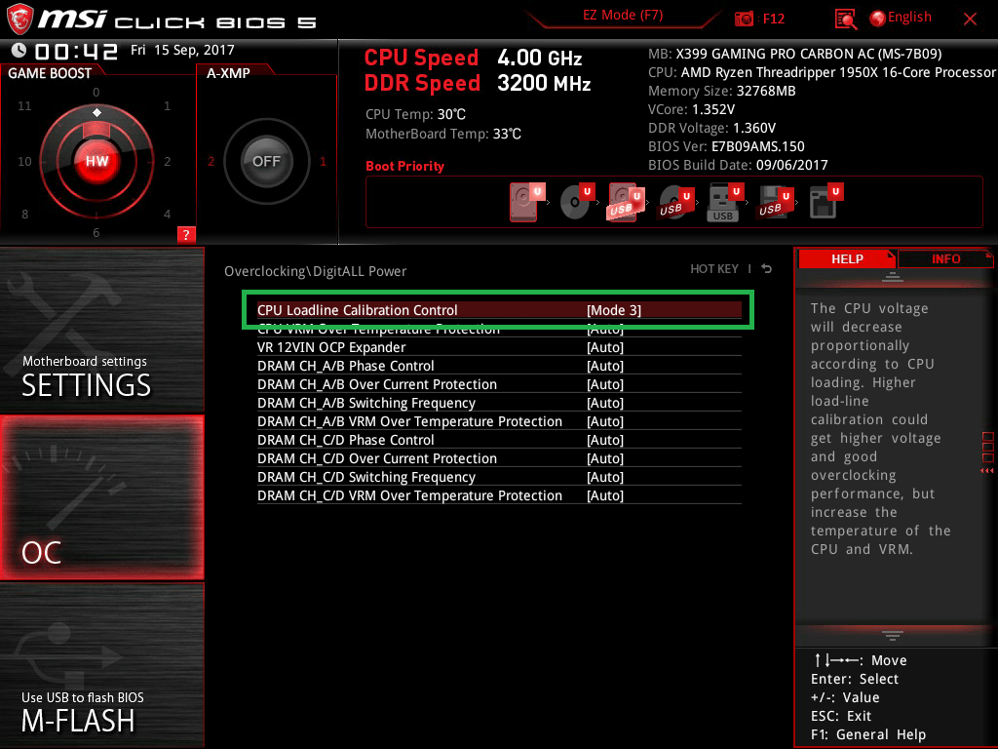This screenshot has height=749, width=998.
Task: Click the CPU Temp 30°C reading
Action: (x=415, y=114)
